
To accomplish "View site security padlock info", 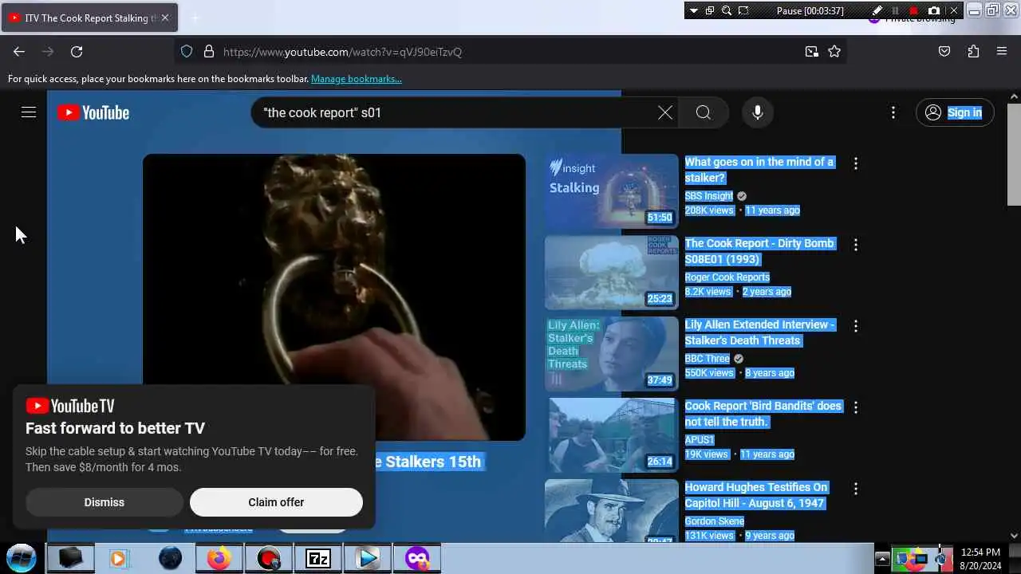I will coord(209,52).
